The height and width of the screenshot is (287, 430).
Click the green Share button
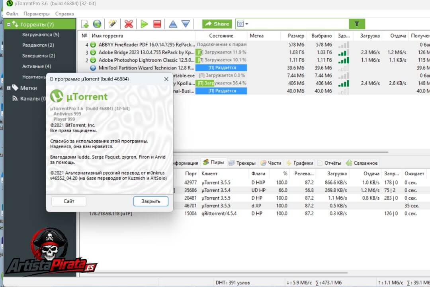point(217,24)
